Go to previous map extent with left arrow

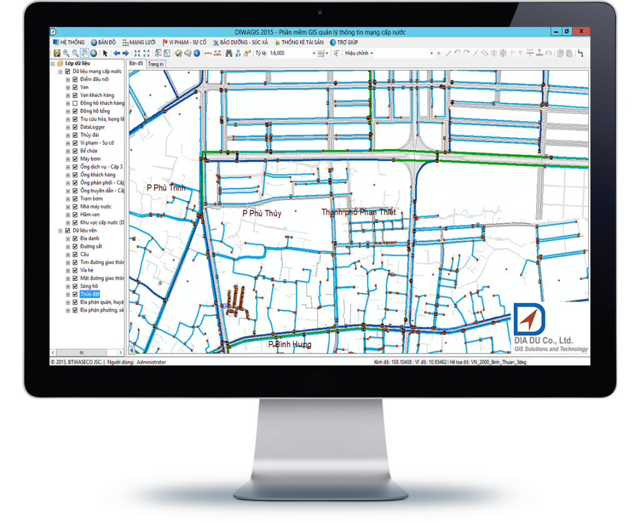pos(117,53)
